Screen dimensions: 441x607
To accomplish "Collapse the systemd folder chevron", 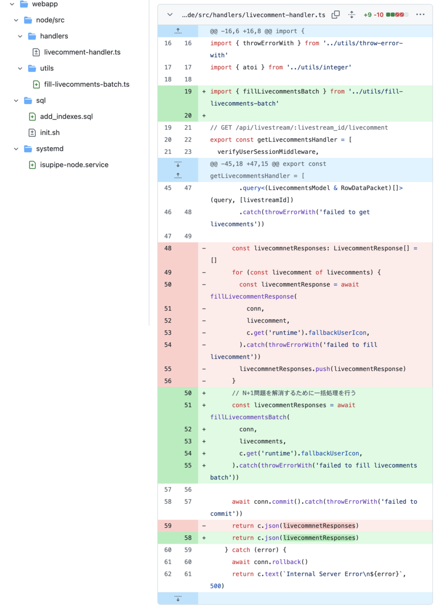I will click(x=16, y=149).
